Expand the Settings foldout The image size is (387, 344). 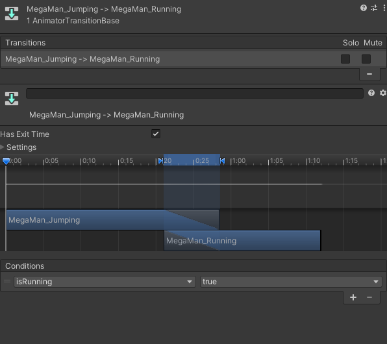pos(2,147)
